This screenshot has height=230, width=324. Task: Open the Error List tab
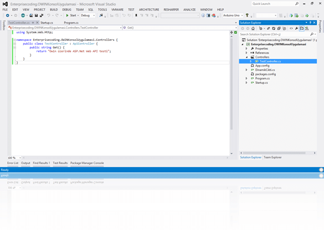coord(13,163)
